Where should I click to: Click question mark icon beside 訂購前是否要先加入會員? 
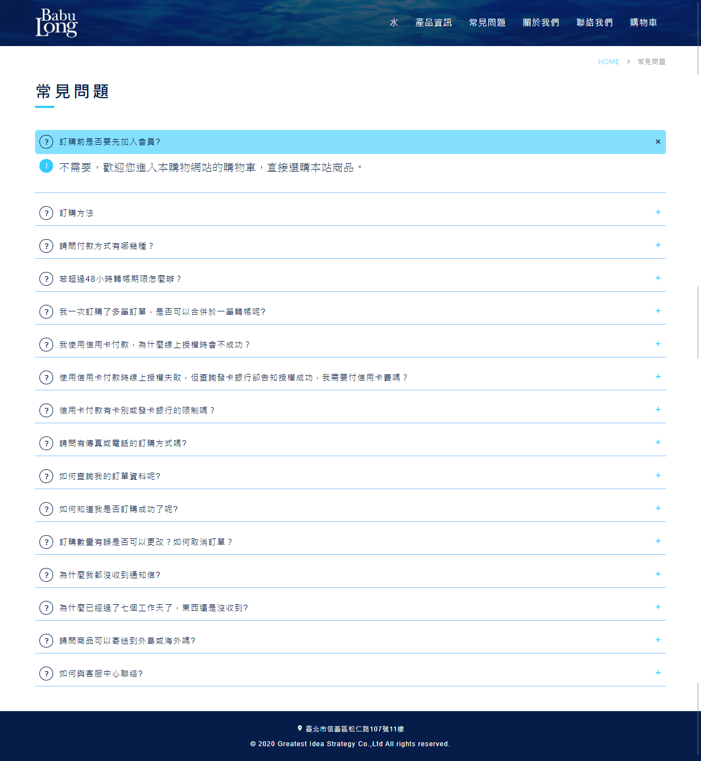click(47, 142)
